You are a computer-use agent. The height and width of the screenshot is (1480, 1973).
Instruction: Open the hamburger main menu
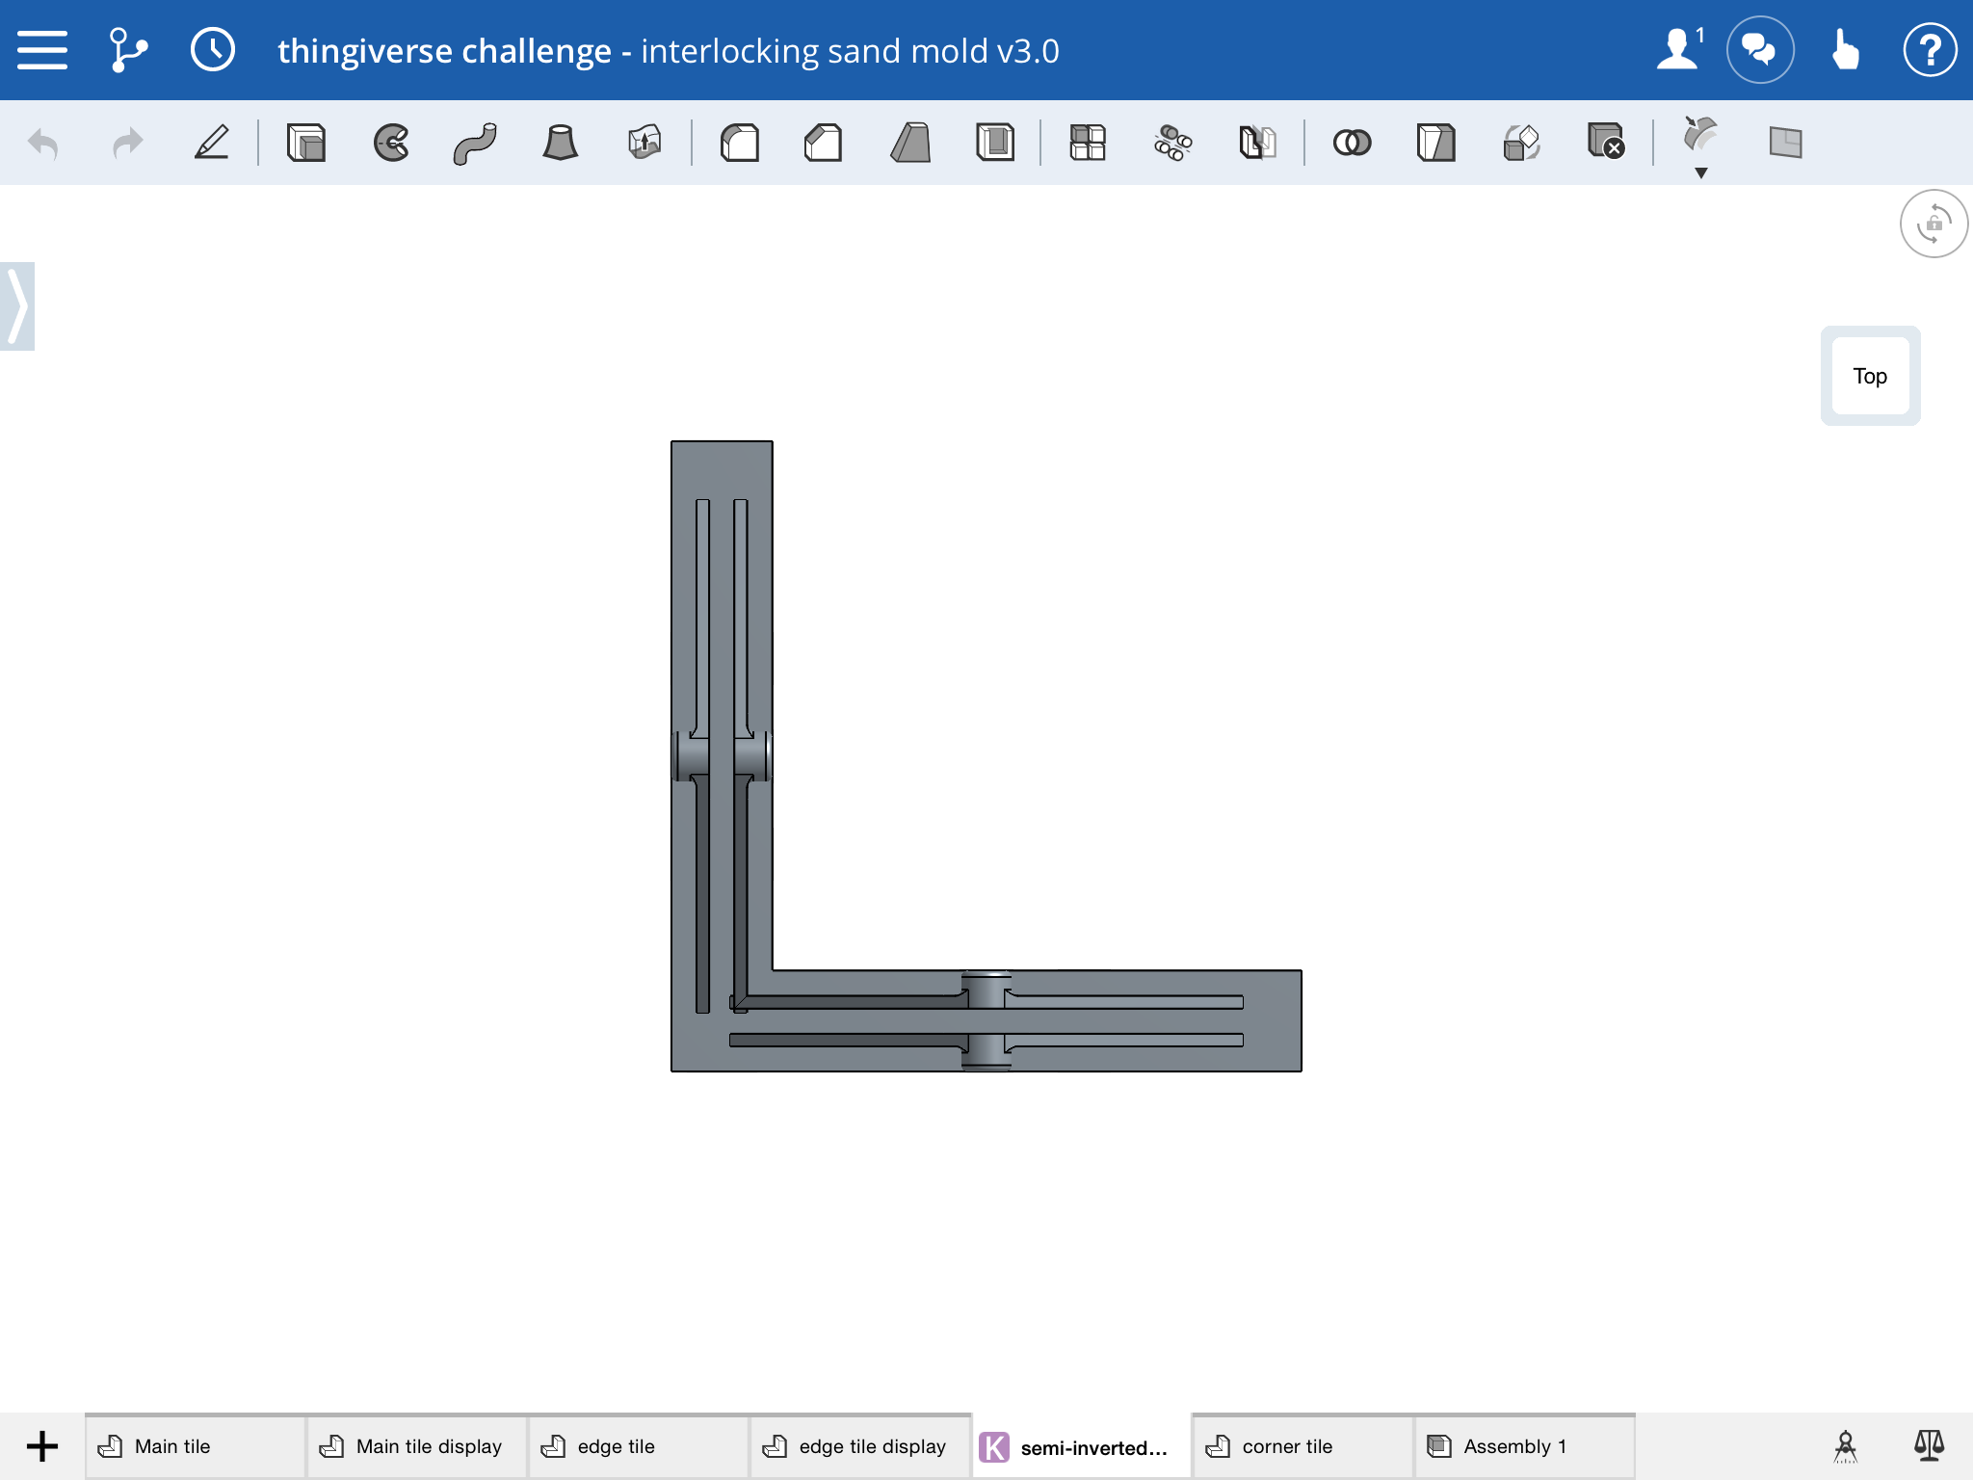pyautogui.click(x=42, y=50)
